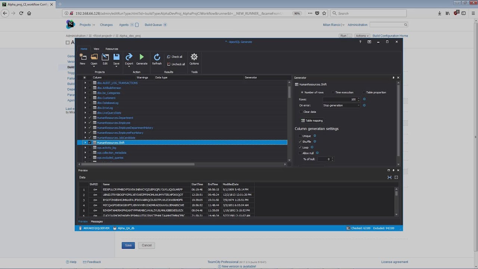Expand the HumanResources.Shift row
This screenshot has width=478, height=269.
point(85,142)
